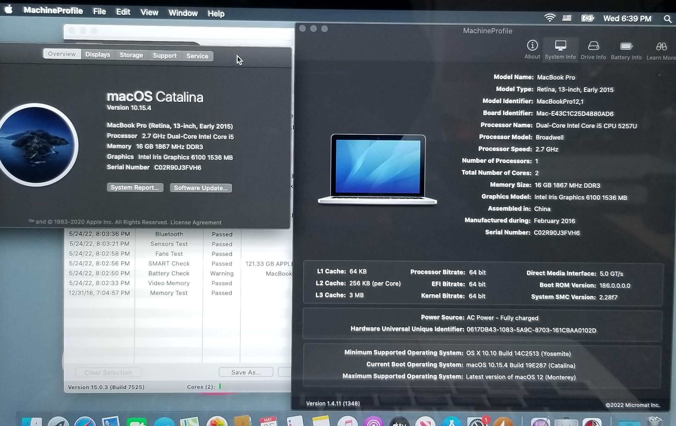
Task: Switch to the Storage tab
Action: (131, 55)
